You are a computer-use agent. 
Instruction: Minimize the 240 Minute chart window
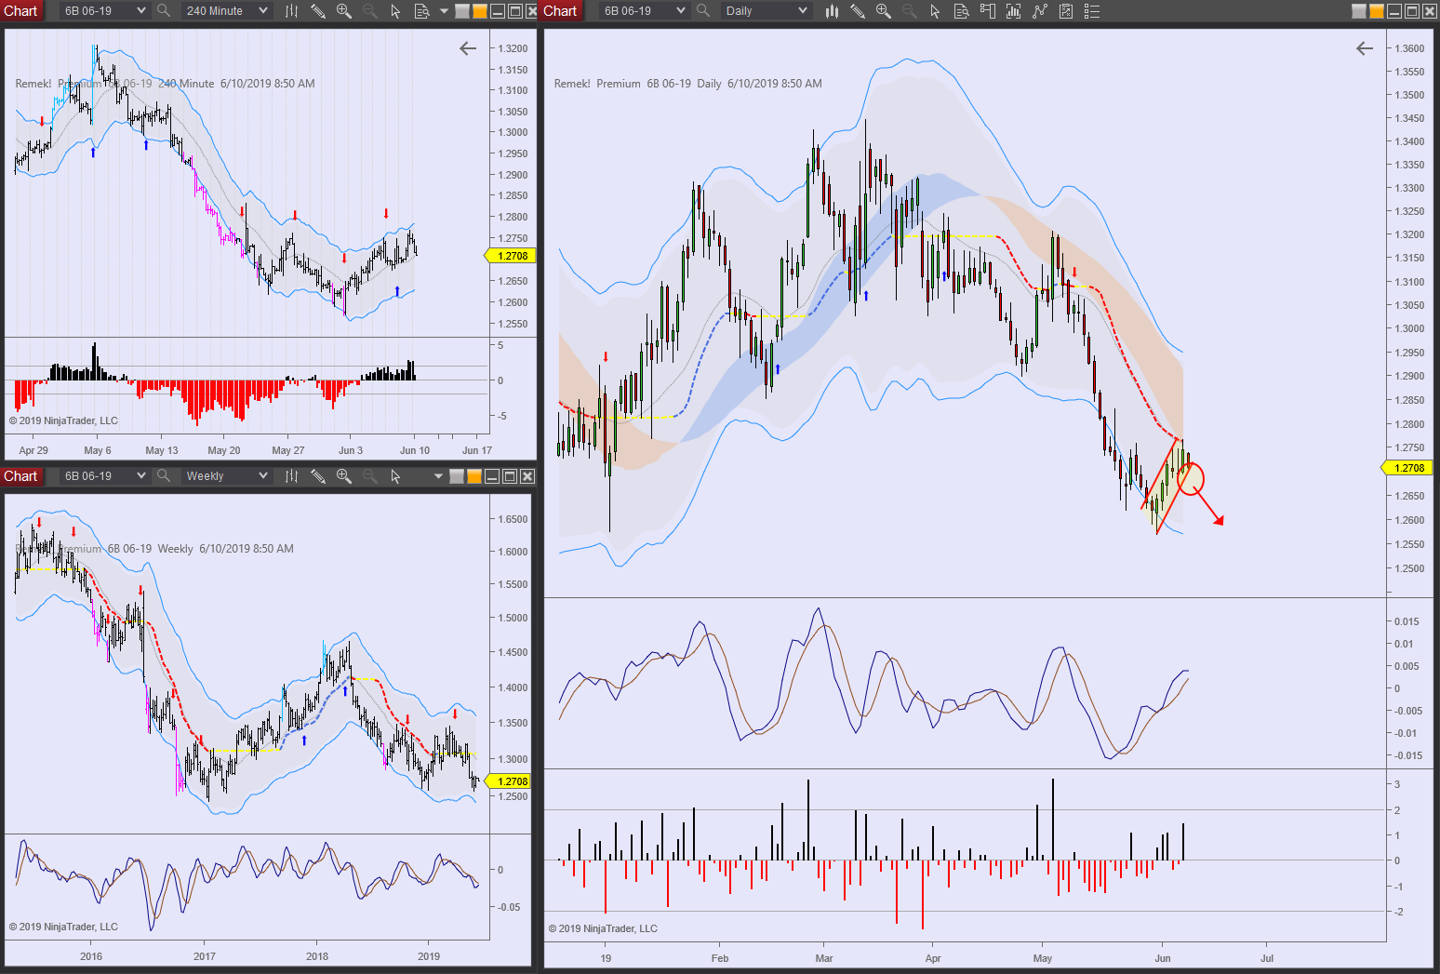(x=497, y=11)
